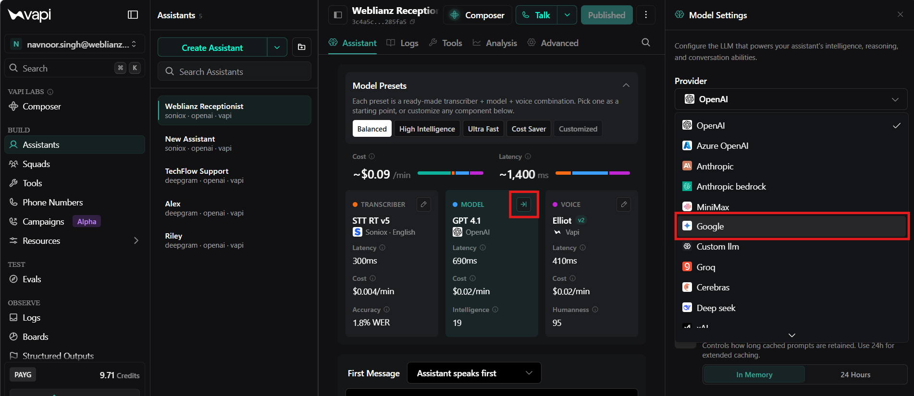Click the cost breakdown color bar

point(450,173)
